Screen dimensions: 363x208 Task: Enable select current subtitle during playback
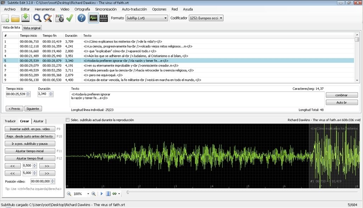pos(68,120)
